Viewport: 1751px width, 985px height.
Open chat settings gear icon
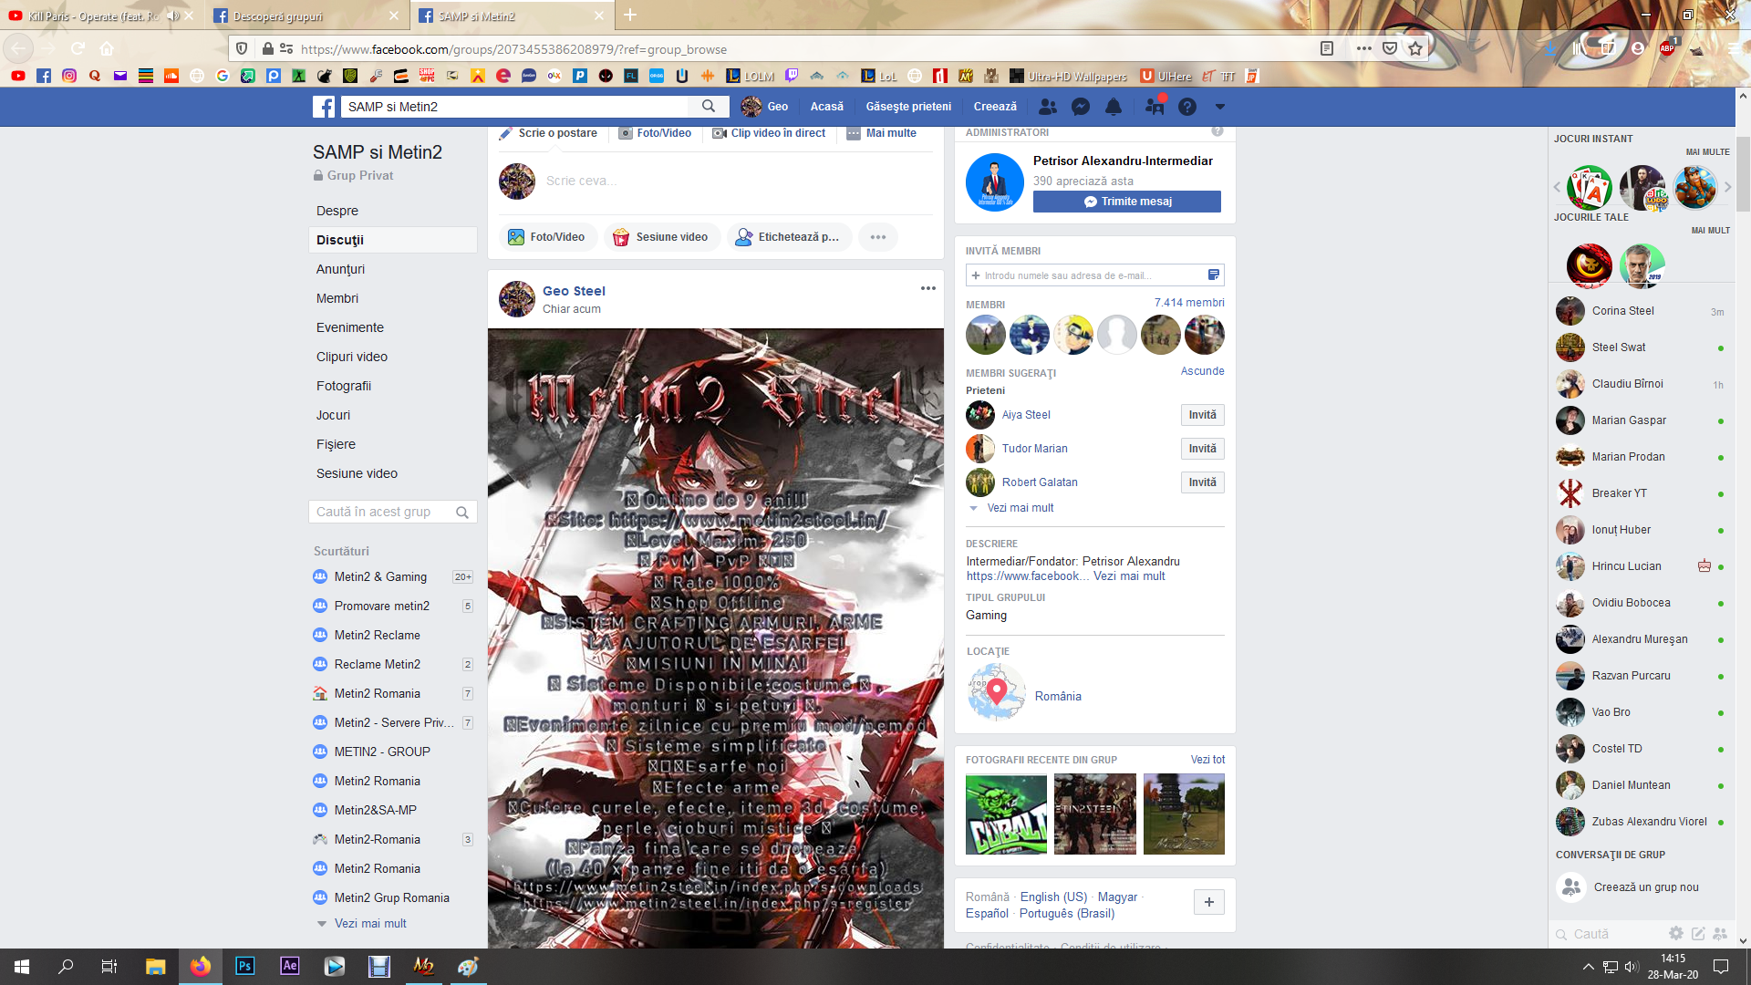1676,933
